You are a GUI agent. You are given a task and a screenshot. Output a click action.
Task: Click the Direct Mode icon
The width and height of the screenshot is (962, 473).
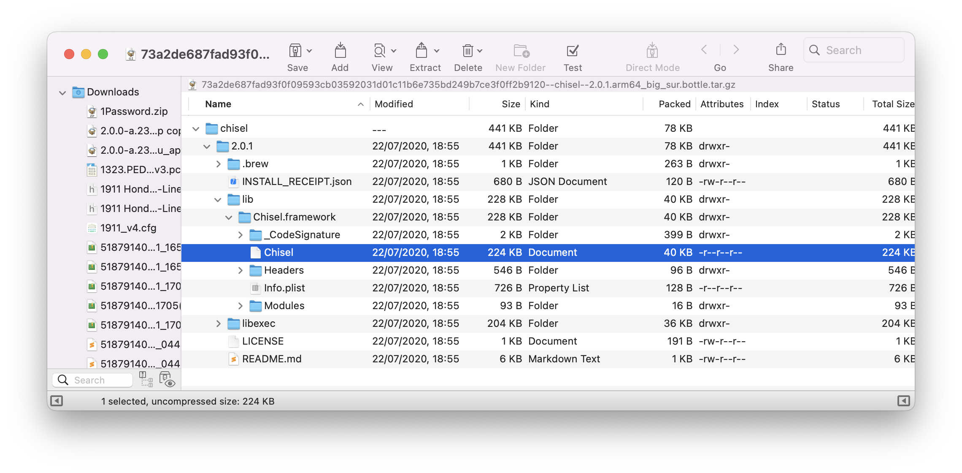click(652, 51)
